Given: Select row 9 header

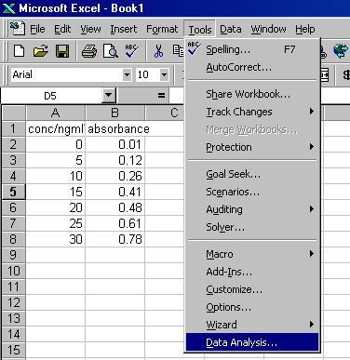Looking at the screenshot, I should pyautogui.click(x=13, y=255).
